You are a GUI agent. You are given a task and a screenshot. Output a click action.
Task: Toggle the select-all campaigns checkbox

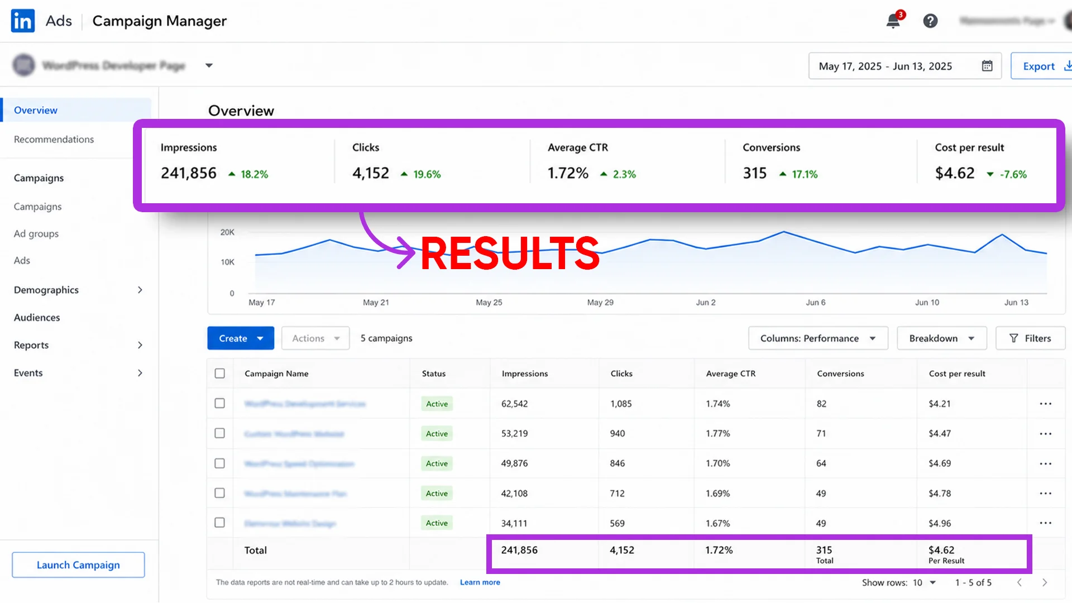click(x=220, y=374)
